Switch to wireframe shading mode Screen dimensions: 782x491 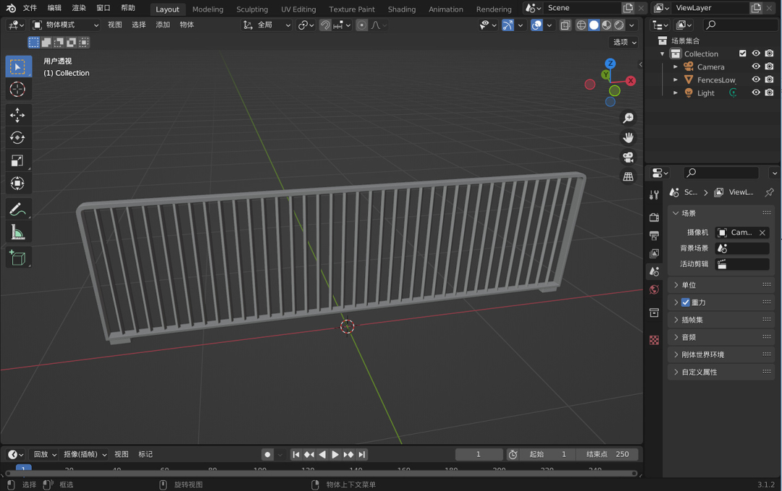[x=581, y=25]
